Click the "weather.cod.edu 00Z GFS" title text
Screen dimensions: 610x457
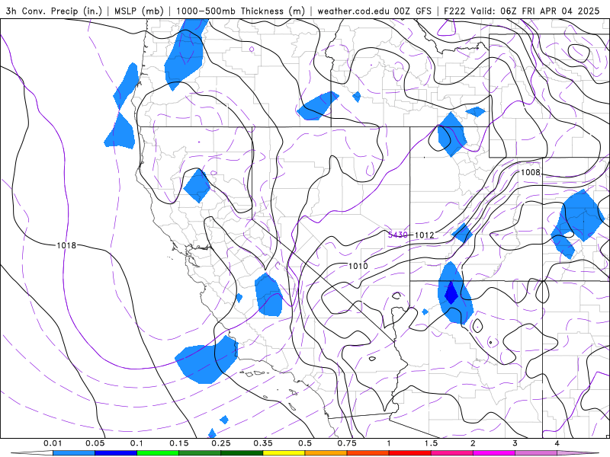click(x=374, y=11)
